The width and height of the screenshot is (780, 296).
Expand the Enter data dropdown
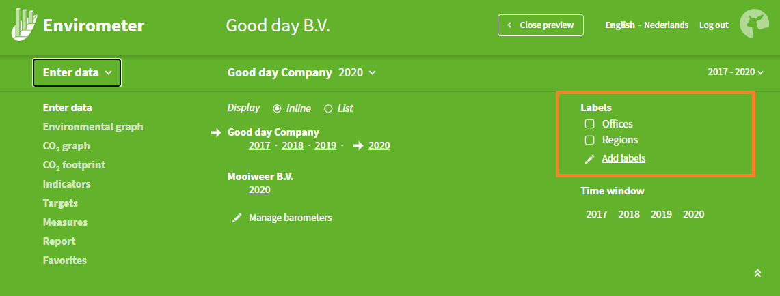tap(77, 73)
